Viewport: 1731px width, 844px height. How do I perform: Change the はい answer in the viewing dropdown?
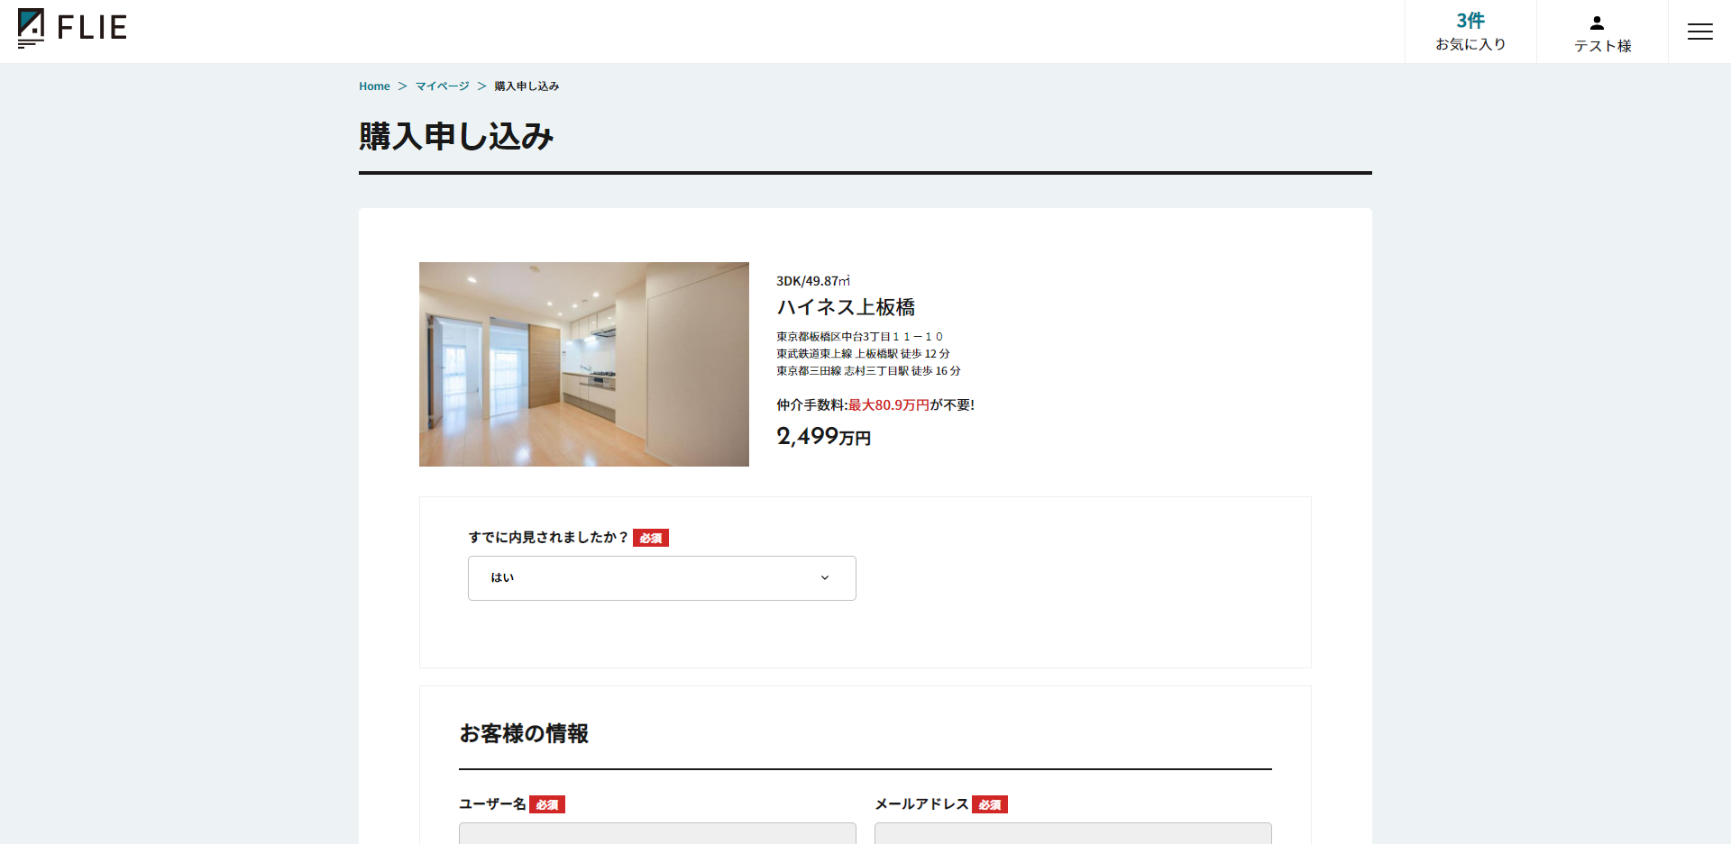(661, 577)
